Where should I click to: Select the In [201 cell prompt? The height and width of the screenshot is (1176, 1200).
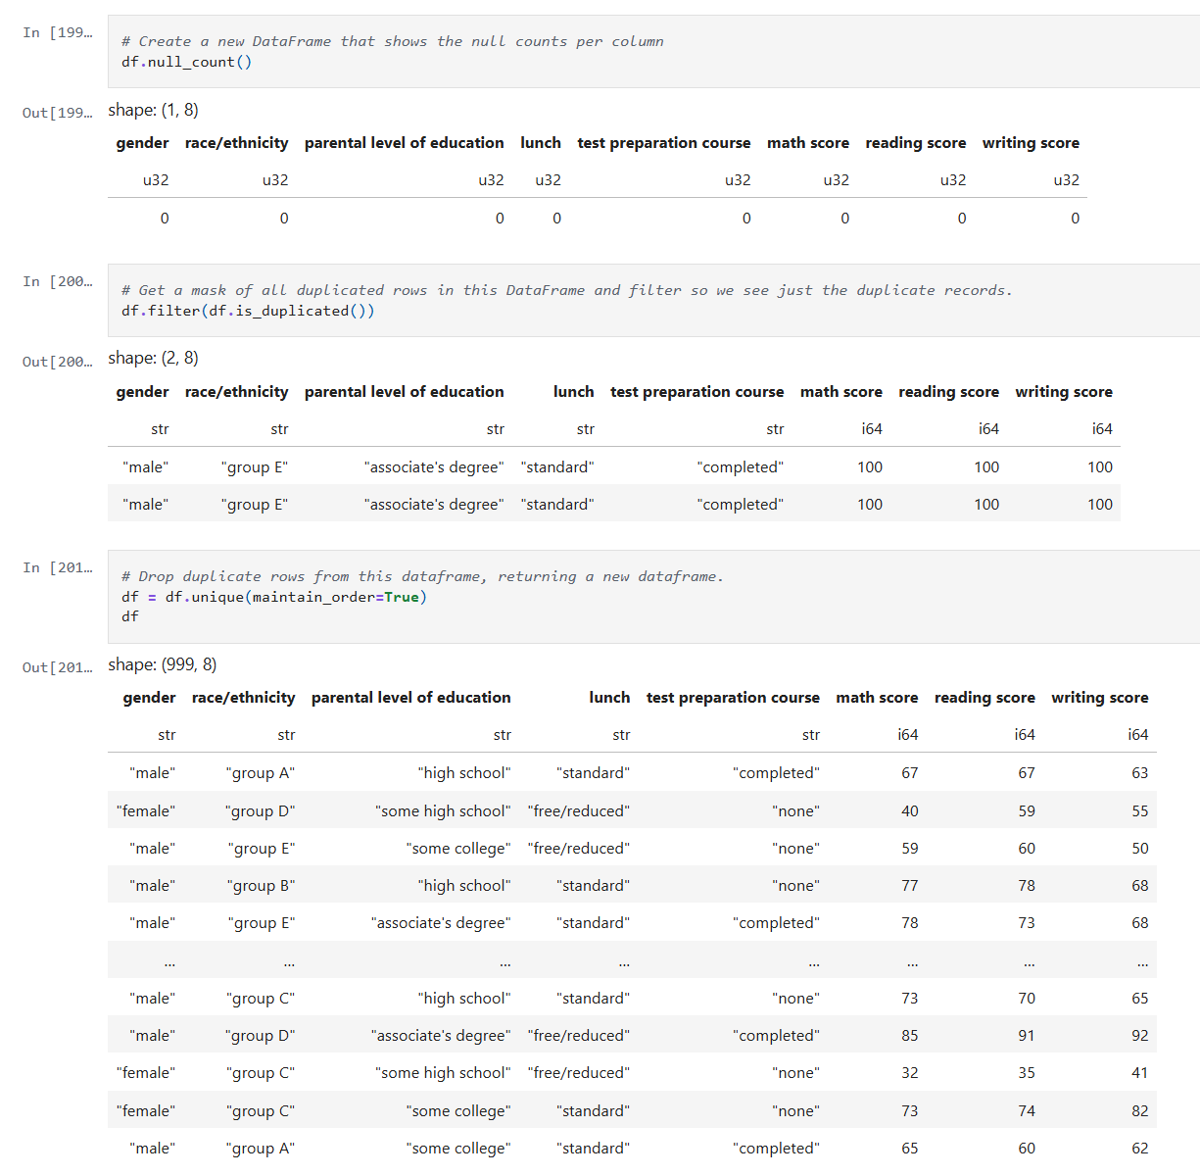[57, 567]
